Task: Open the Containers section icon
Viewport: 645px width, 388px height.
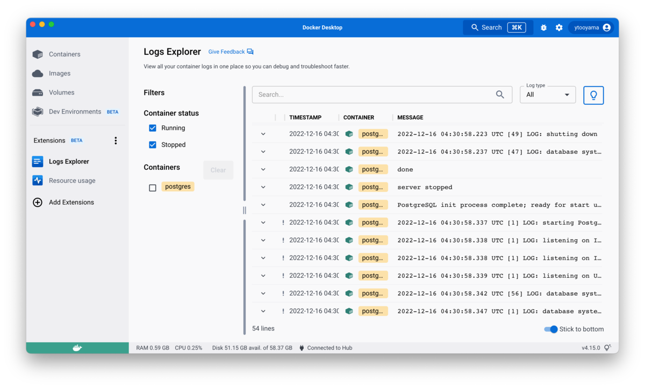Action: click(38, 54)
